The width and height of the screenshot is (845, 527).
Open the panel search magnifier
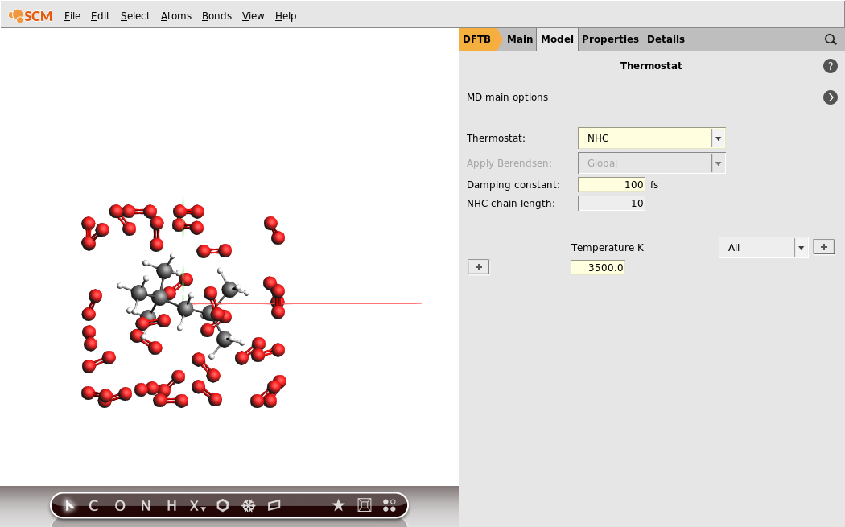pyautogui.click(x=831, y=39)
